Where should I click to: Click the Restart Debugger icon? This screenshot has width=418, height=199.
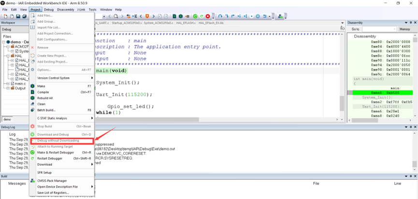click(x=33, y=158)
